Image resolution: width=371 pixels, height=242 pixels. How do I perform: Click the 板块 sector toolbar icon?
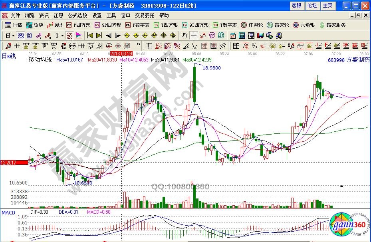(x=34, y=25)
